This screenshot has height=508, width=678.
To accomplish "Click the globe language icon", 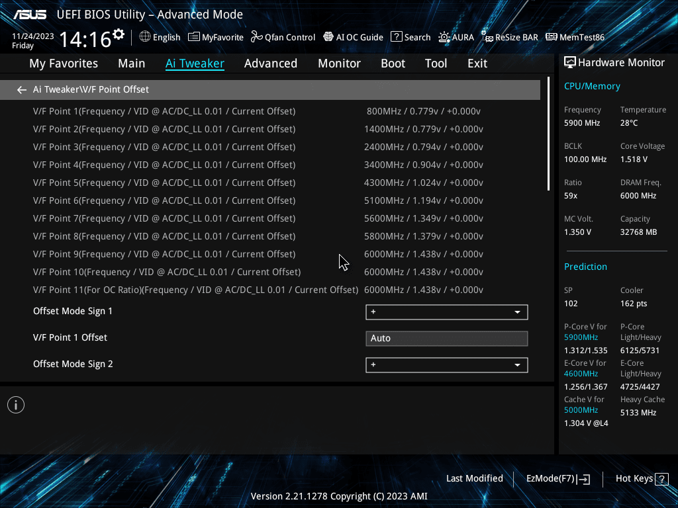I will click(x=145, y=37).
